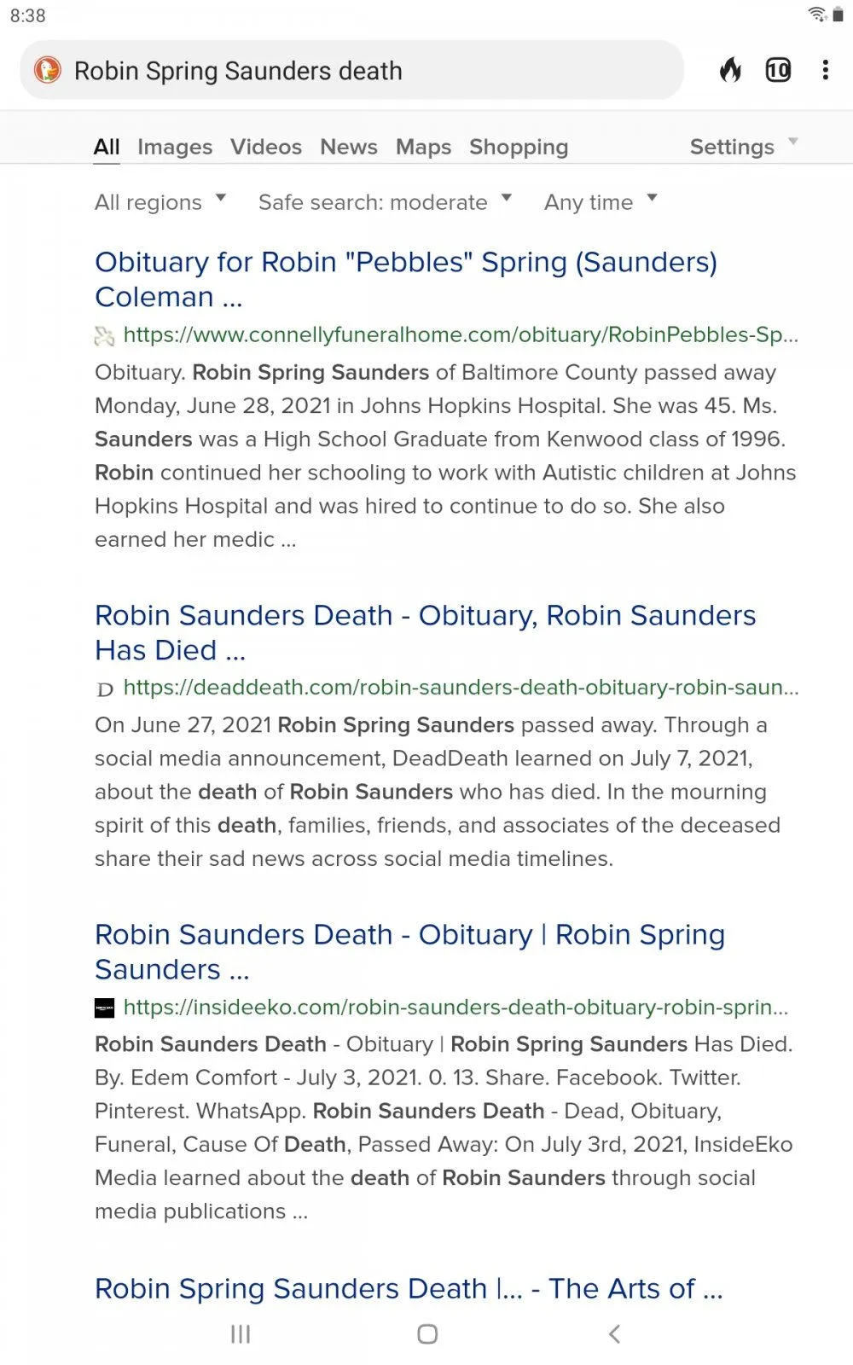The image size is (853, 1365).
Task: Open the browser three-dot overflow menu
Action: click(825, 70)
